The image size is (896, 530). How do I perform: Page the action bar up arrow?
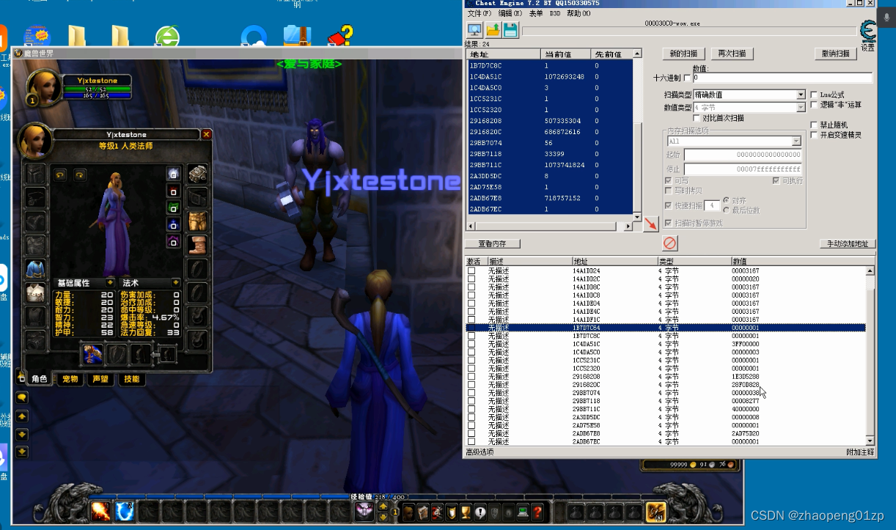click(383, 506)
